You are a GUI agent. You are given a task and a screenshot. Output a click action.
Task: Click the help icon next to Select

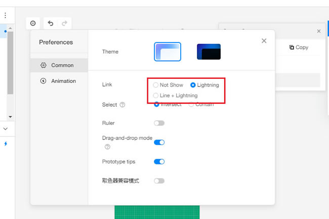click(122, 105)
